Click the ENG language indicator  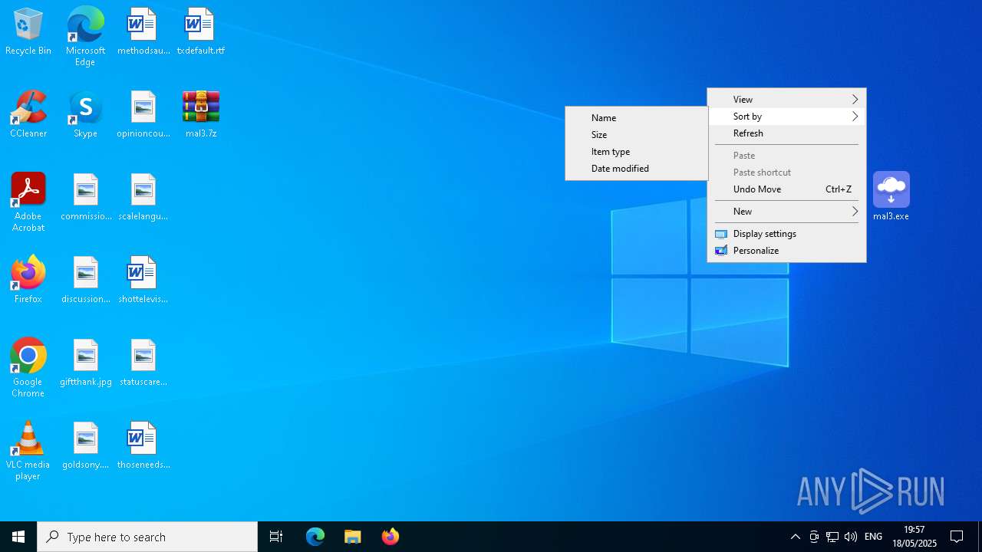tap(873, 537)
